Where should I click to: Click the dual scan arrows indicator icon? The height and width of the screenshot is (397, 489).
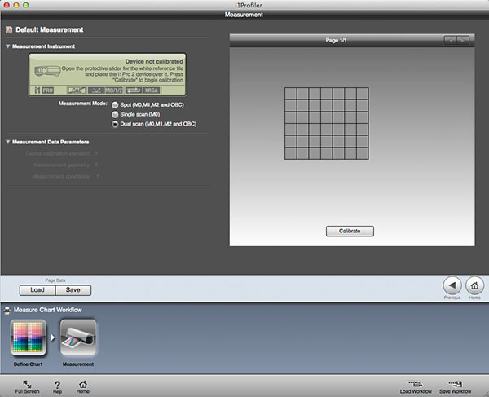pos(133,90)
